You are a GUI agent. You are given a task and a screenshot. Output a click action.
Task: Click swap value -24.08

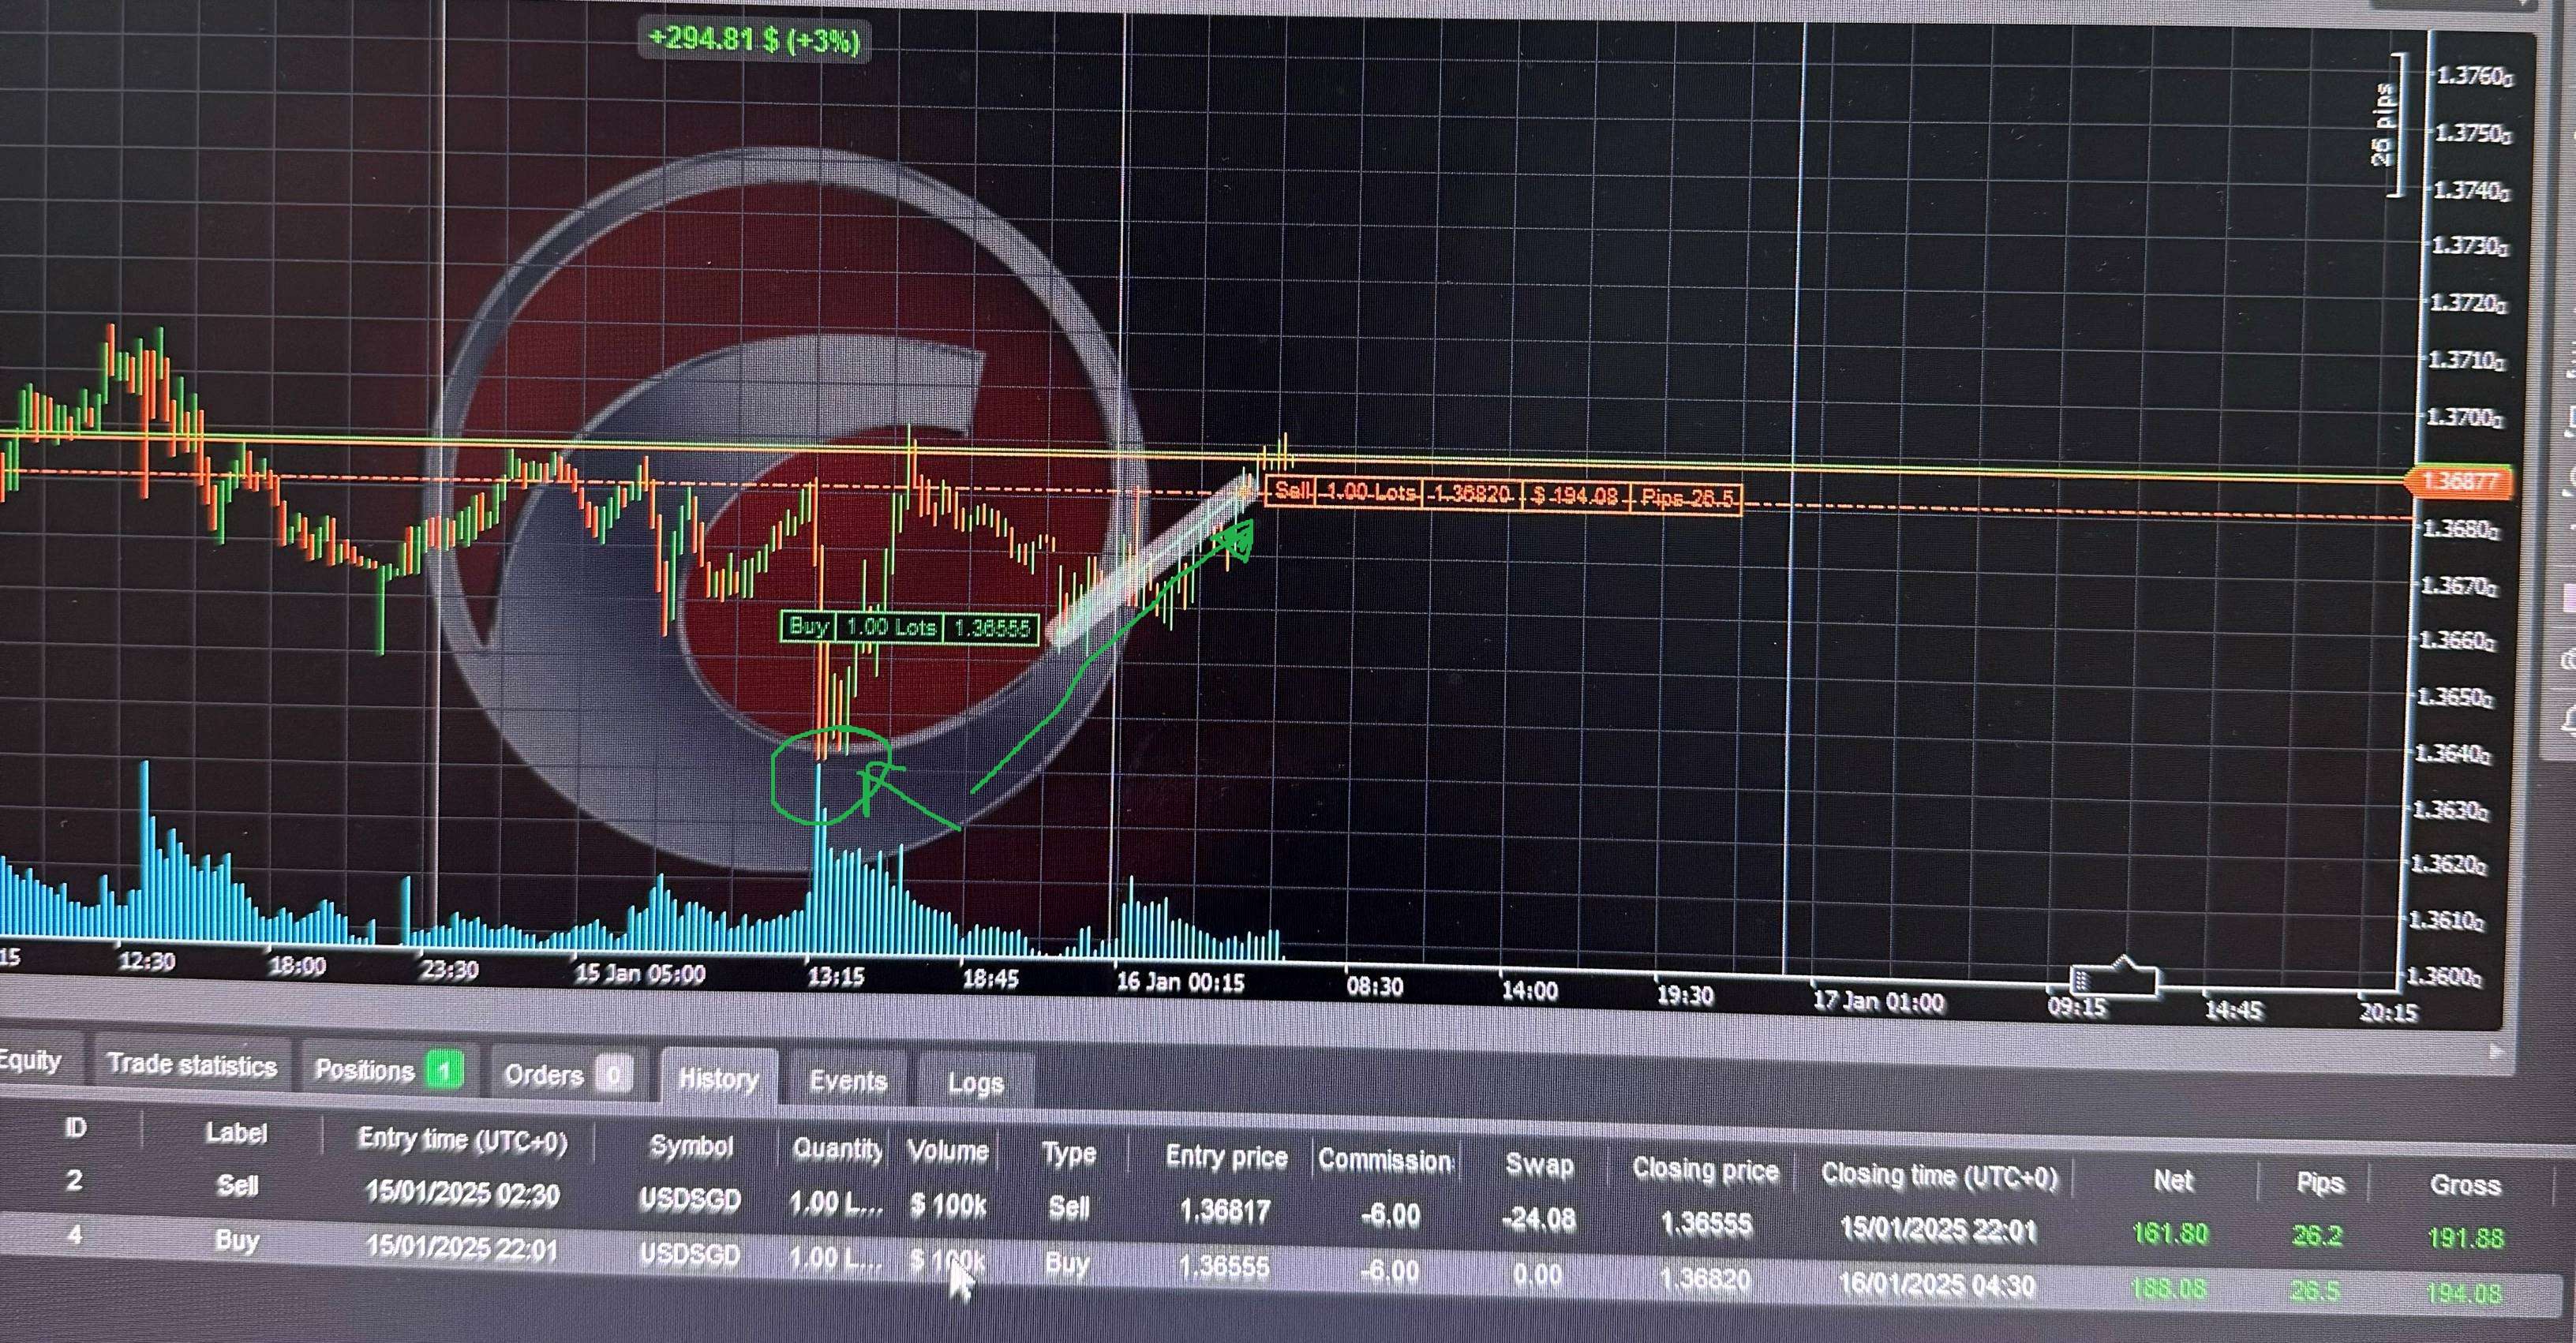coord(1538,1219)
